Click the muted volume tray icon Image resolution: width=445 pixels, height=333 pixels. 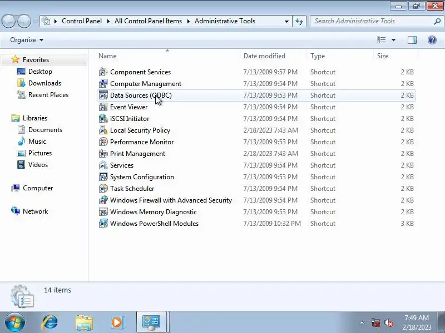tap(388, 323)
